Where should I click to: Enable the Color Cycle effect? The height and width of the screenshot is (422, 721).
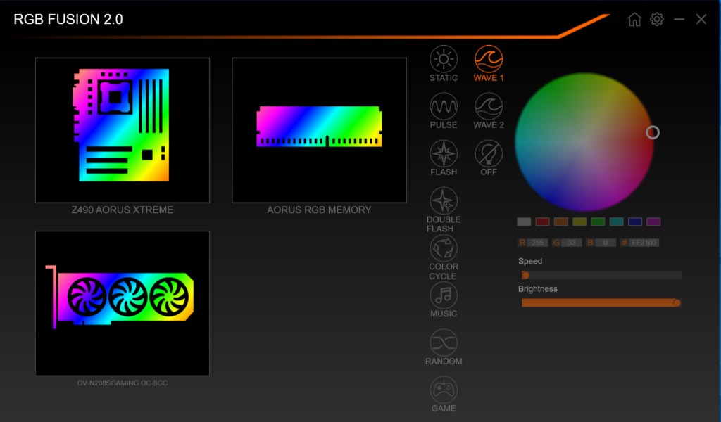pos(444,248)
